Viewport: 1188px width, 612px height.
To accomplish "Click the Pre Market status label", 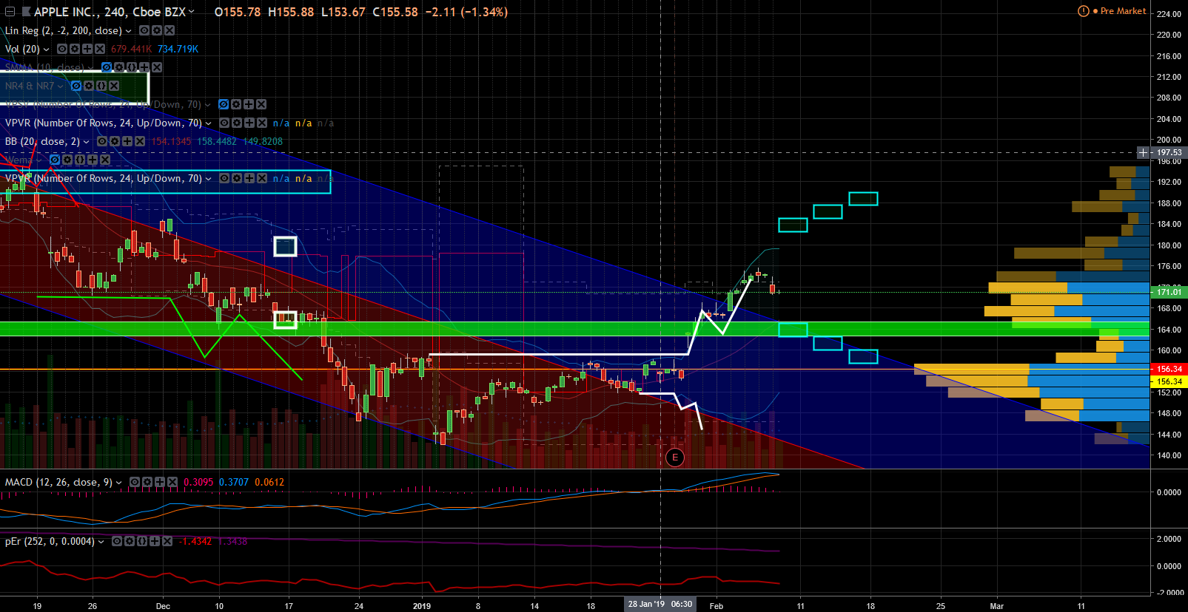I will point(1123,11).
